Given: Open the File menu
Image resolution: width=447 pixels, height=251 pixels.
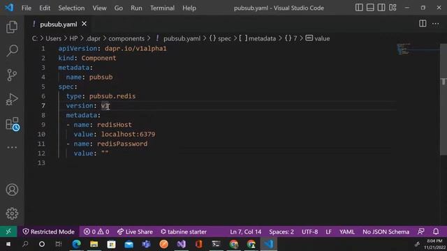Looking at the screenshot, I should tap(27, 8).
